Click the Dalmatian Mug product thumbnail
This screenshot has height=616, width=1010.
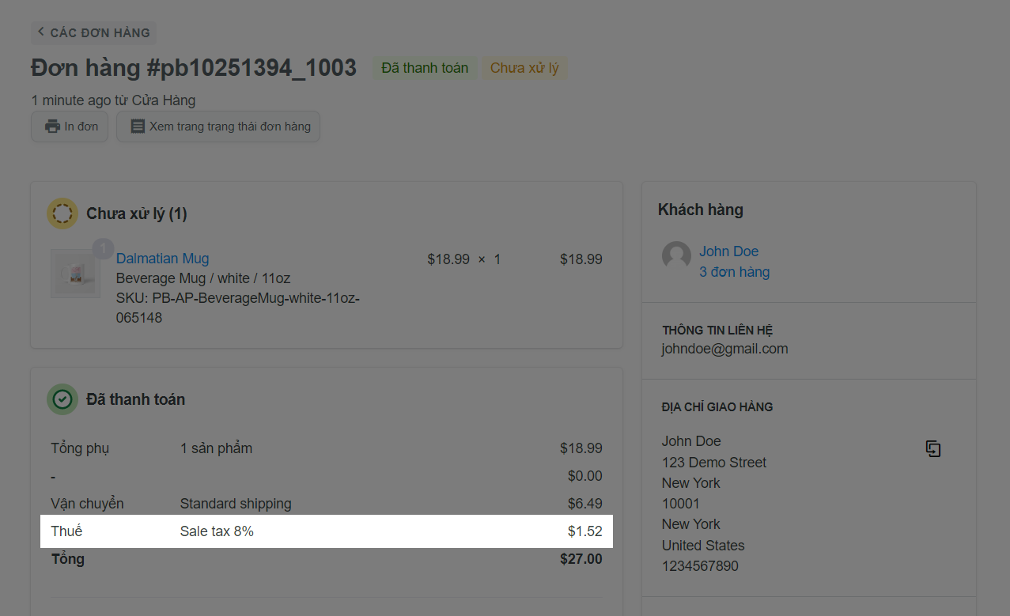click(x=75, y=274)
